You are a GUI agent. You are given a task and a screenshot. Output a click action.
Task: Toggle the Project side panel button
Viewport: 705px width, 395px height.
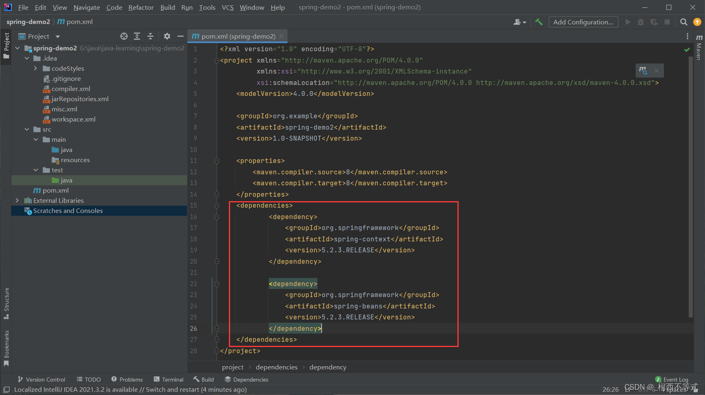pyautogui.click(x=6, y=46)
